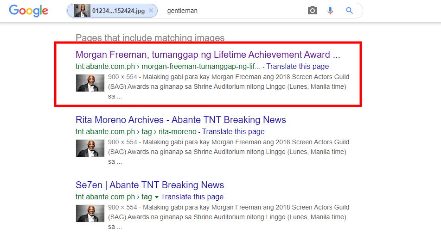This screenshot has width=441, height=234.
Task: Open 'Morgan Freeman, tumanggap ng Lifetime Achievement Award' result
Action: [x=208, y=55]
